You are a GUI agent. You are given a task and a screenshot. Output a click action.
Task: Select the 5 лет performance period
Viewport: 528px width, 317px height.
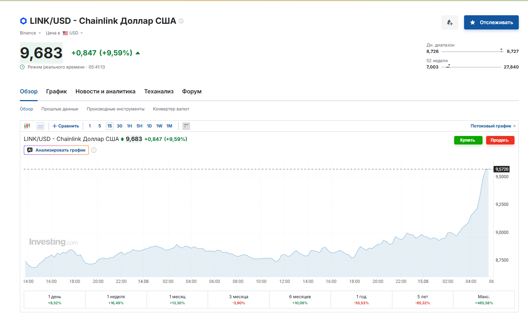pyautogui.click(x=423, y=300)
